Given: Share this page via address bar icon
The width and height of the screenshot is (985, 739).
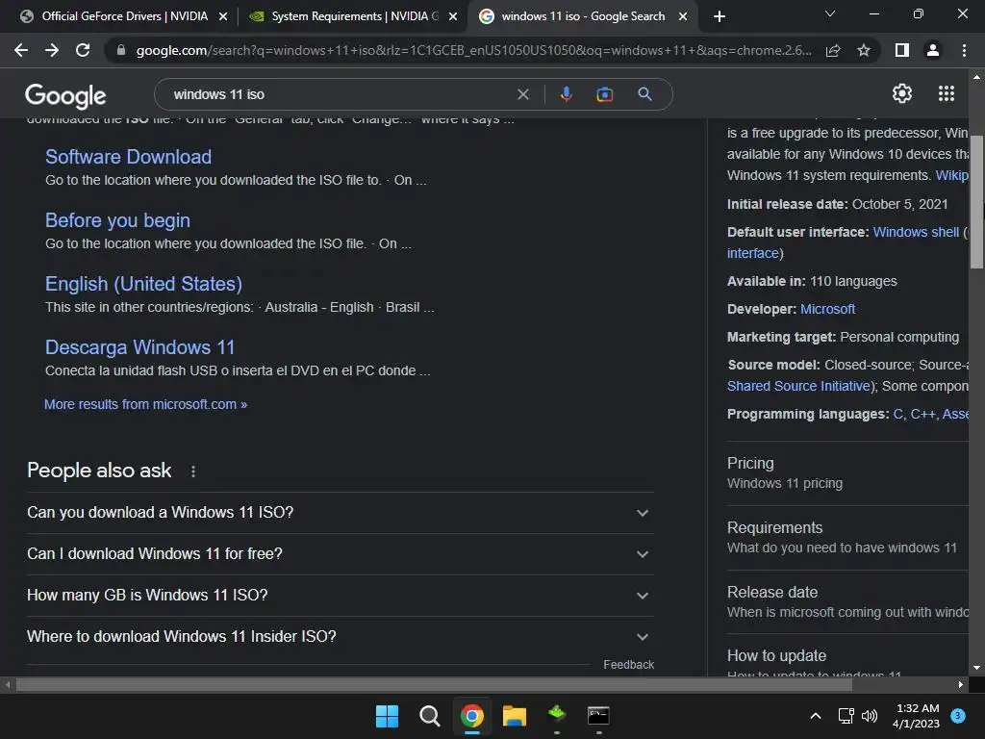Looking at the screenshot, I should (x=833, y=50).
